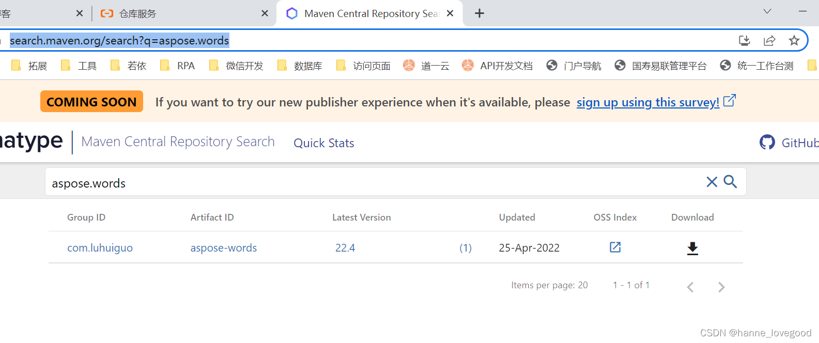Select the Maven Central Repository Search tab
The image size is (819, 343).
pyautogui.click(x=369, y=13)
